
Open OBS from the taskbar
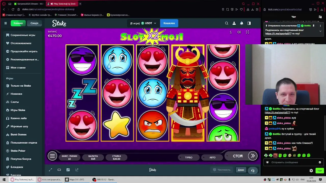104,180
